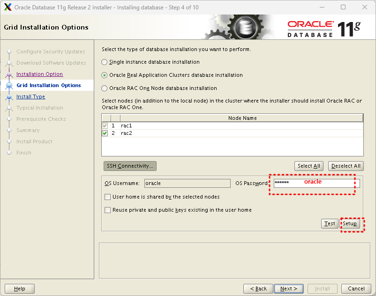Viewport: 376px width, 296px height.
Task: Maximize the installer window
Action: tap(343, 7)
